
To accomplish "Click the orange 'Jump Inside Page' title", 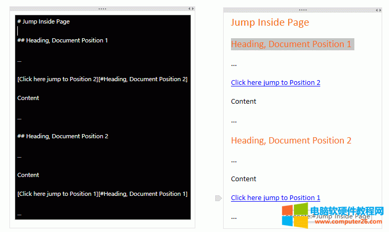I will tap(270, 22).
